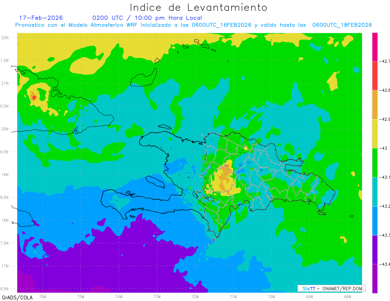Click the 'GrADS/COLA' credit text
The height and width of the screenshot is (301, 390).
click(17, 297)
